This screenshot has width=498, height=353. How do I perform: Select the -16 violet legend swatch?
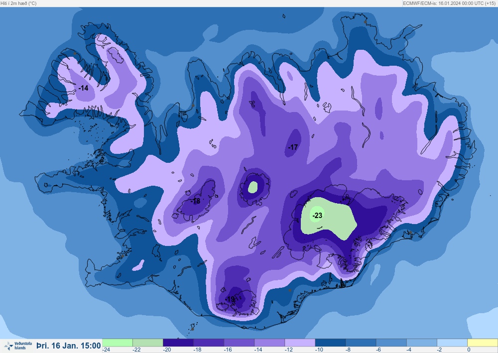click(239, 343)
